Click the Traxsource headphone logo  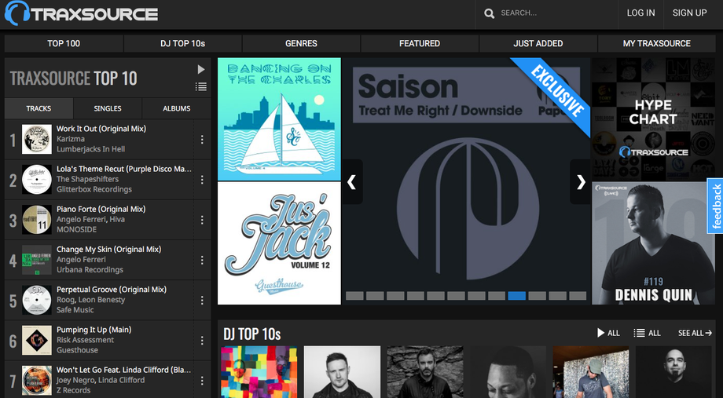(81, 13)
